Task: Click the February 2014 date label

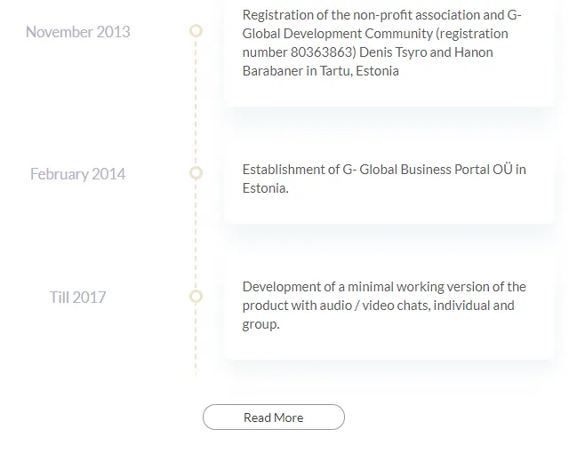Action: pos(78,174)
